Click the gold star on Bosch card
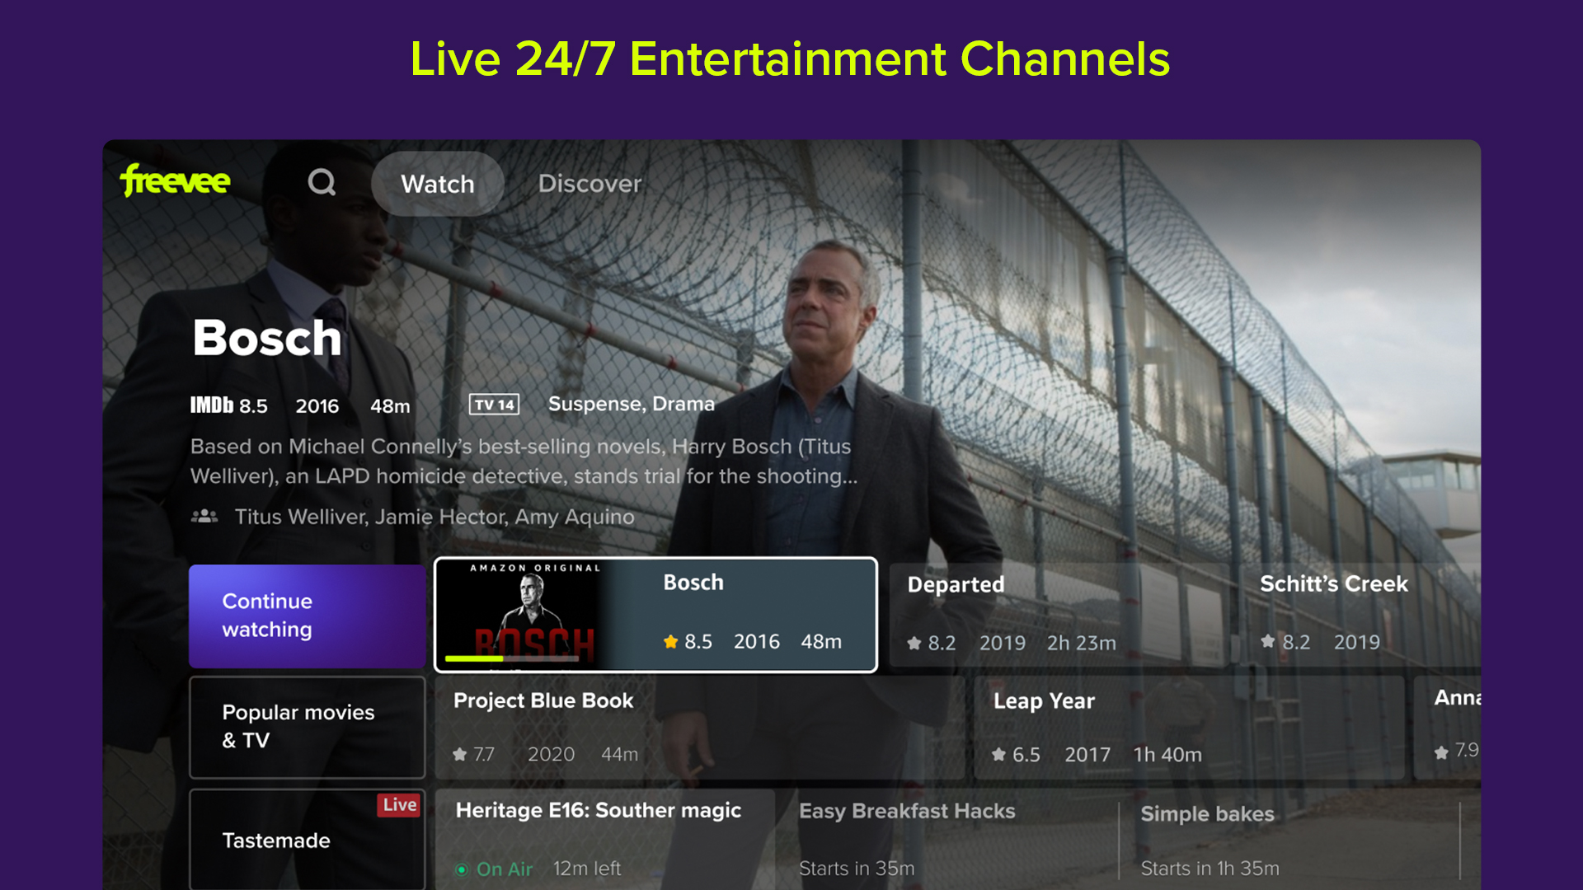The image size is (1583, 890). (671, 641)
